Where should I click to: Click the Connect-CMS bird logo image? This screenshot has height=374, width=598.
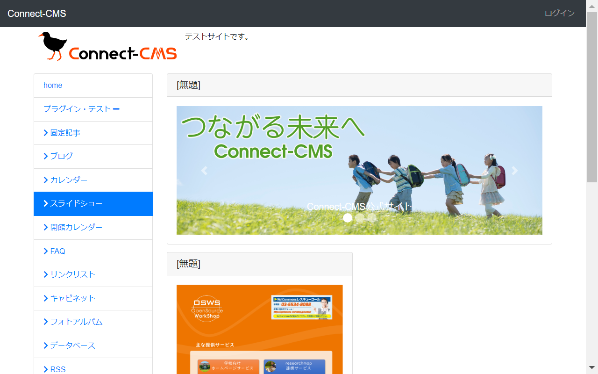pyautogui.click(x=107, y=46)
